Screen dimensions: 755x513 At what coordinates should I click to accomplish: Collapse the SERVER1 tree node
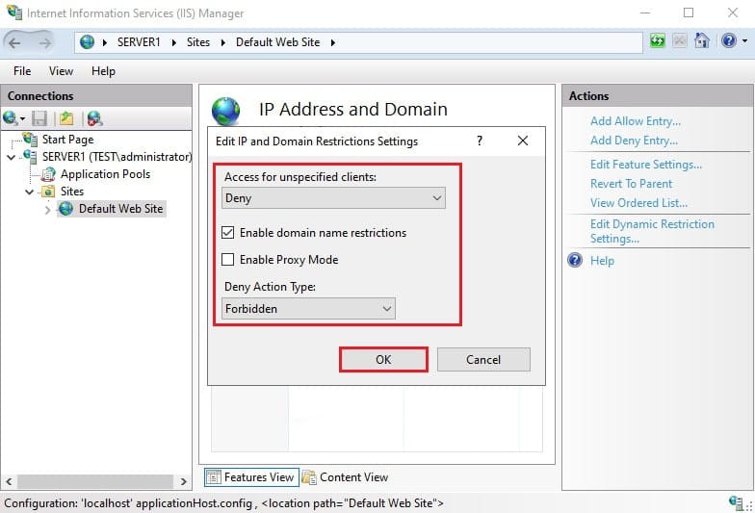coord(12,158)
